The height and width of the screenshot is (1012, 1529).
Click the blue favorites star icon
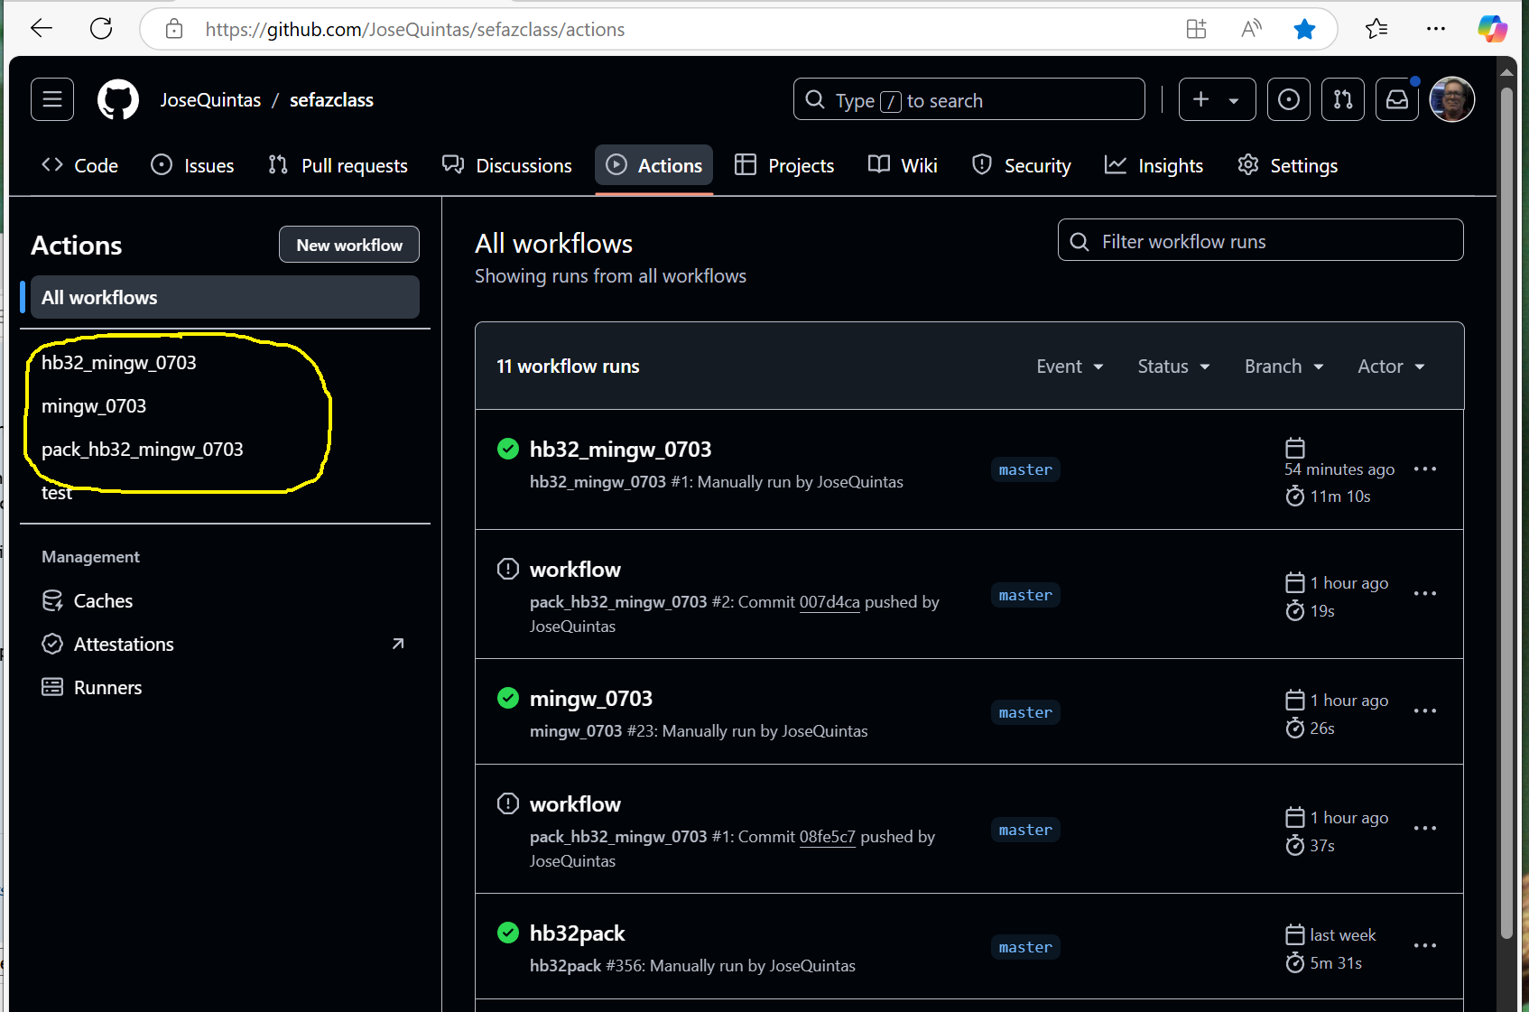[1303, 29]
